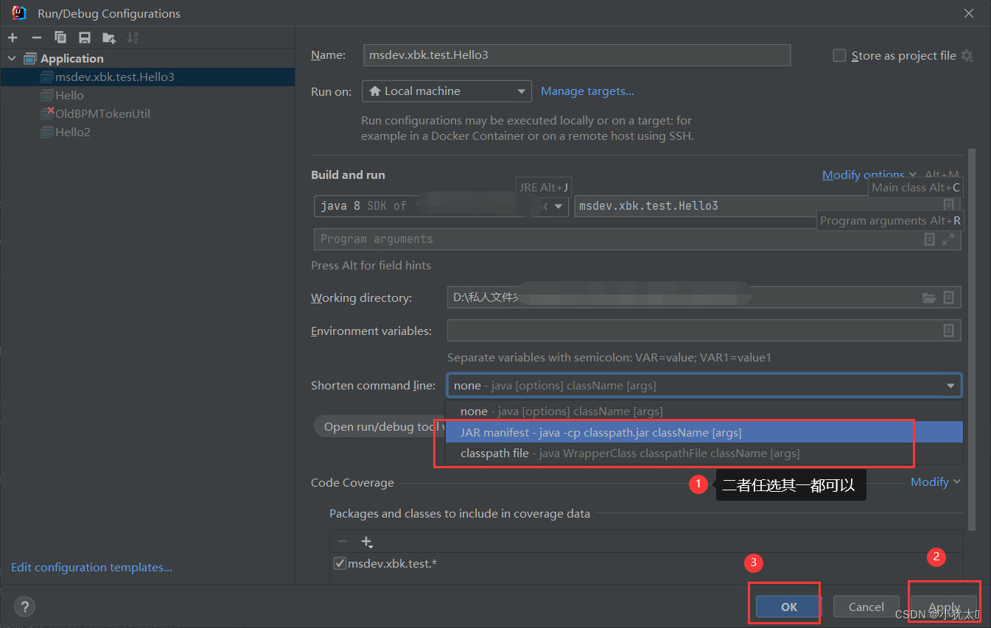The image size is (991, 628).
Task: Browse for working directory folder
Action: click(x=929, y=297)
